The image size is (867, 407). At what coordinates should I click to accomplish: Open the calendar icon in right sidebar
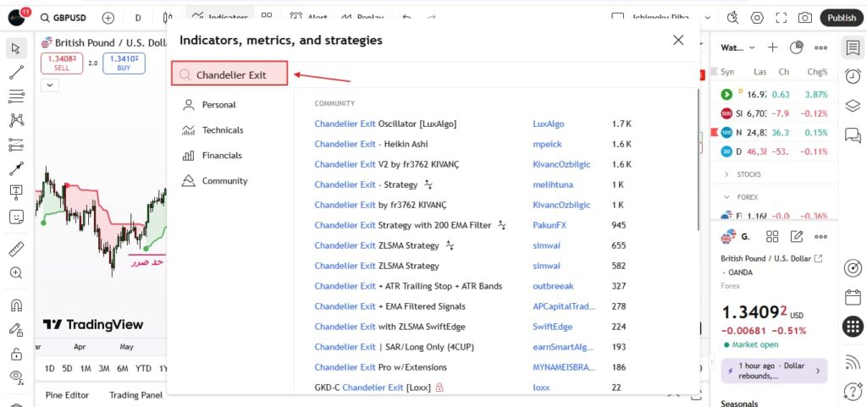pos(853,298)
